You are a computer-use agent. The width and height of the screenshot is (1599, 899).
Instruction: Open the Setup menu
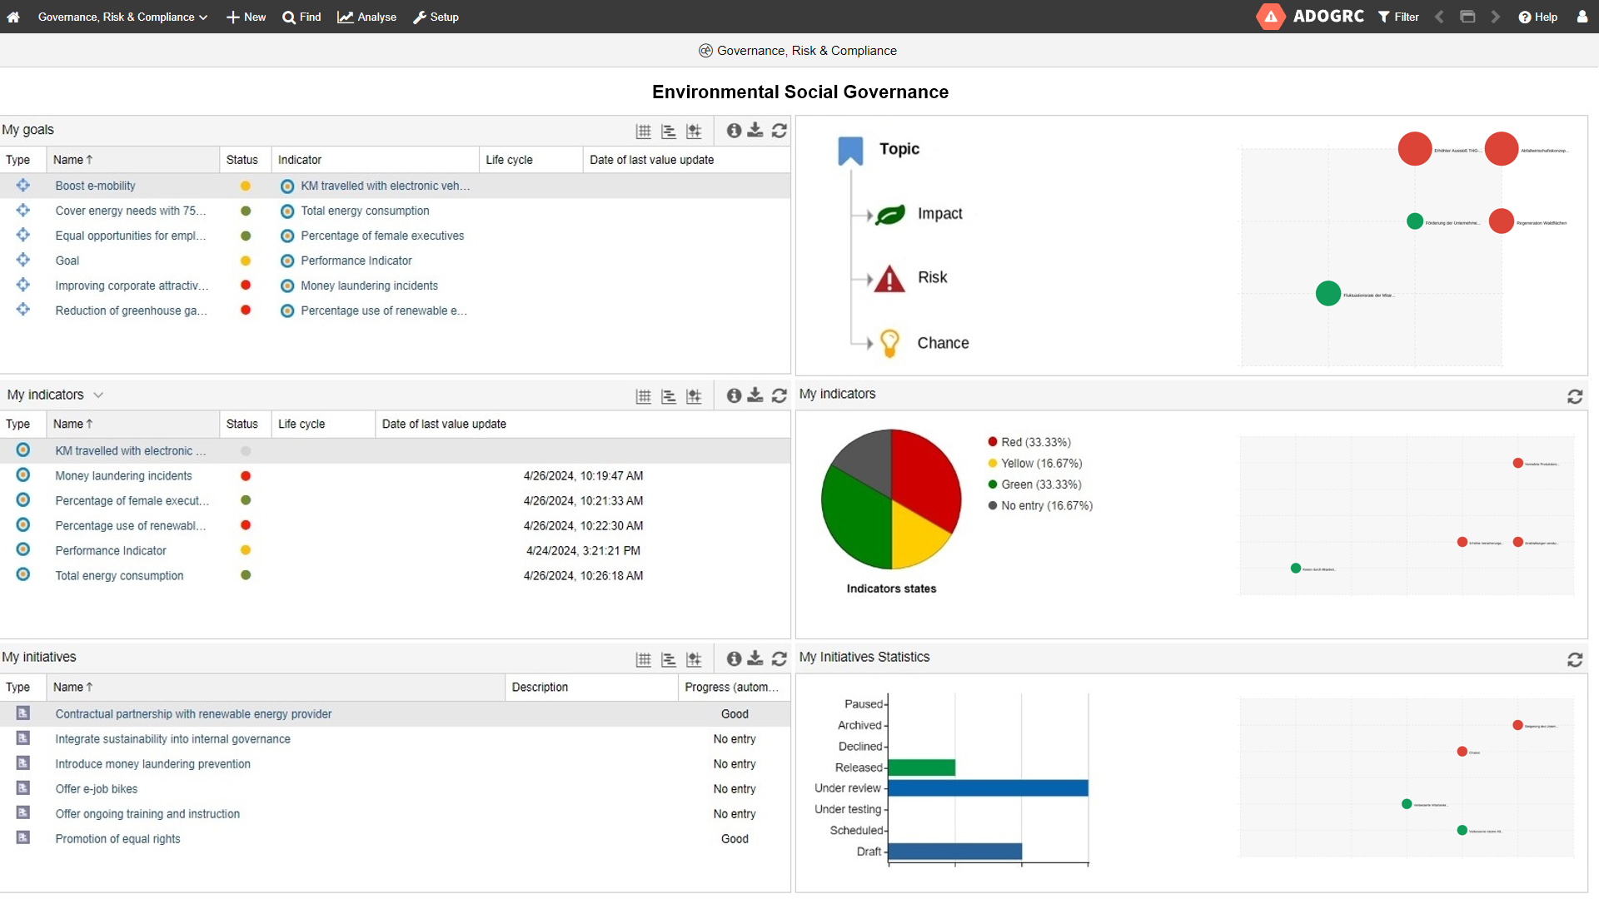[x=436, y=17]
